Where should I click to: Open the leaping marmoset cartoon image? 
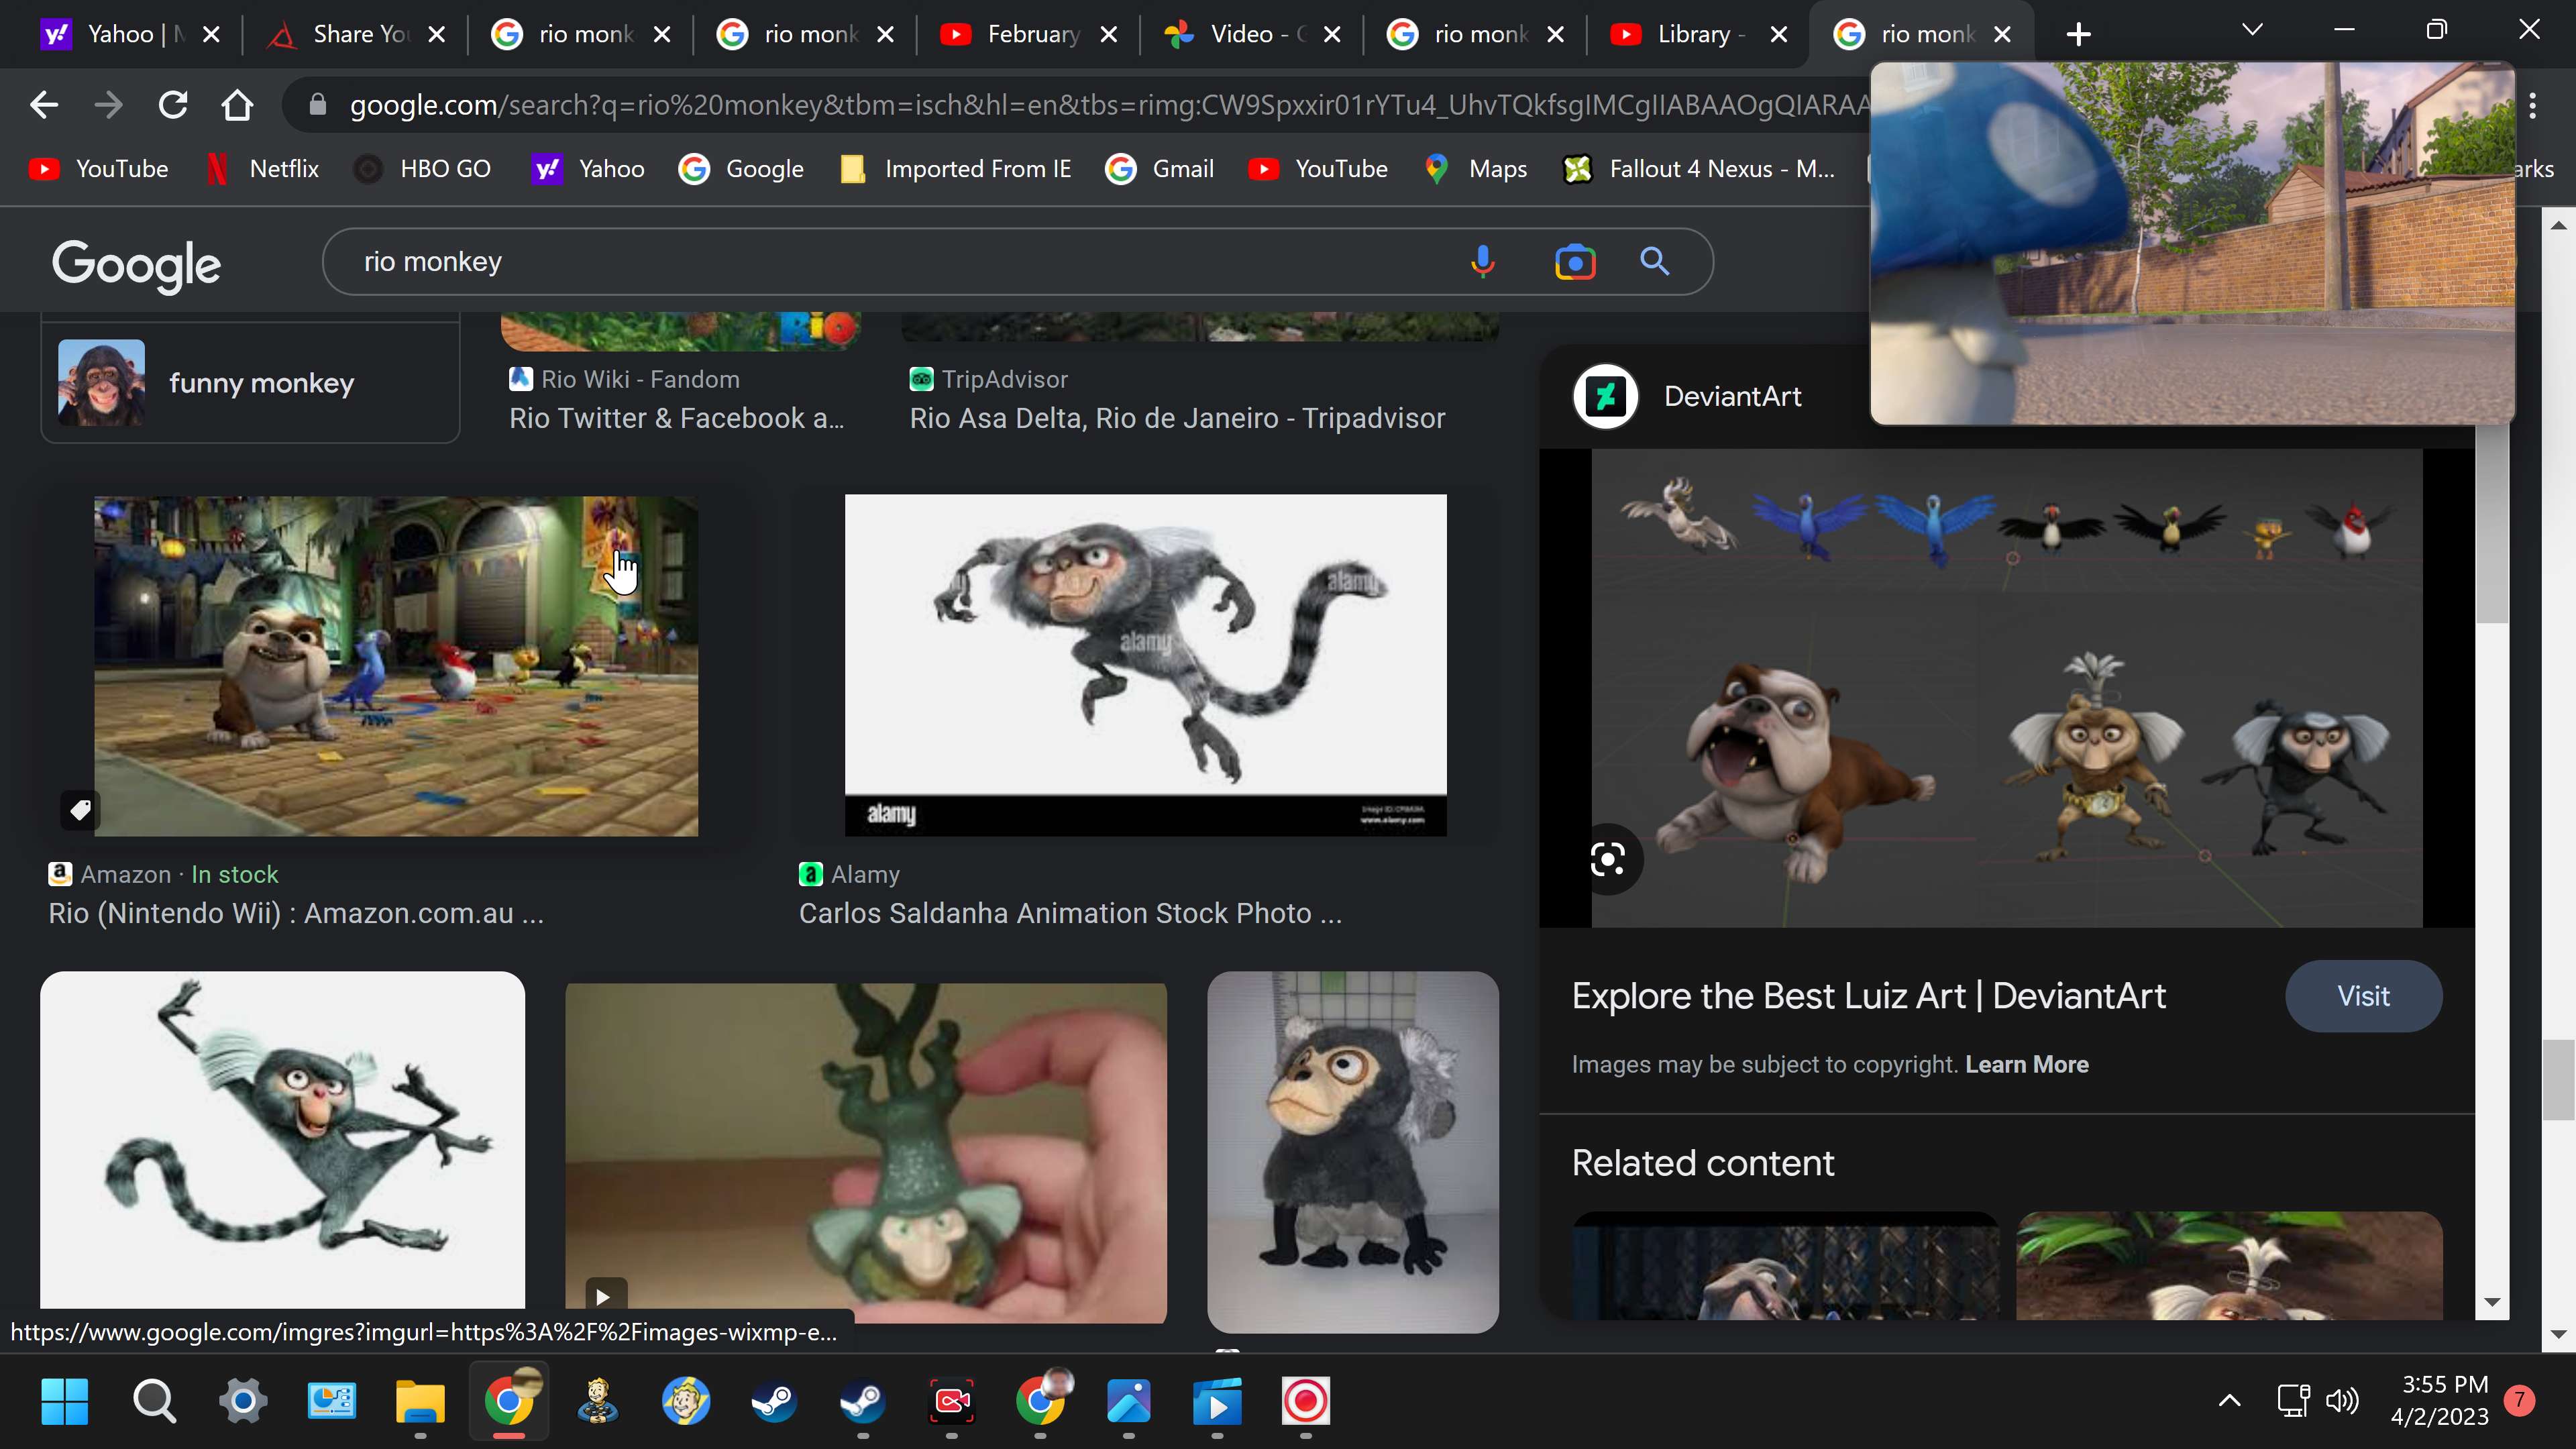(x=282, y=1140)
